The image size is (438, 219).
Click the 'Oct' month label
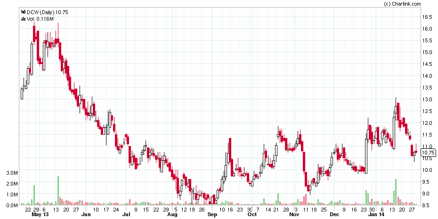[x=252, y=215]
